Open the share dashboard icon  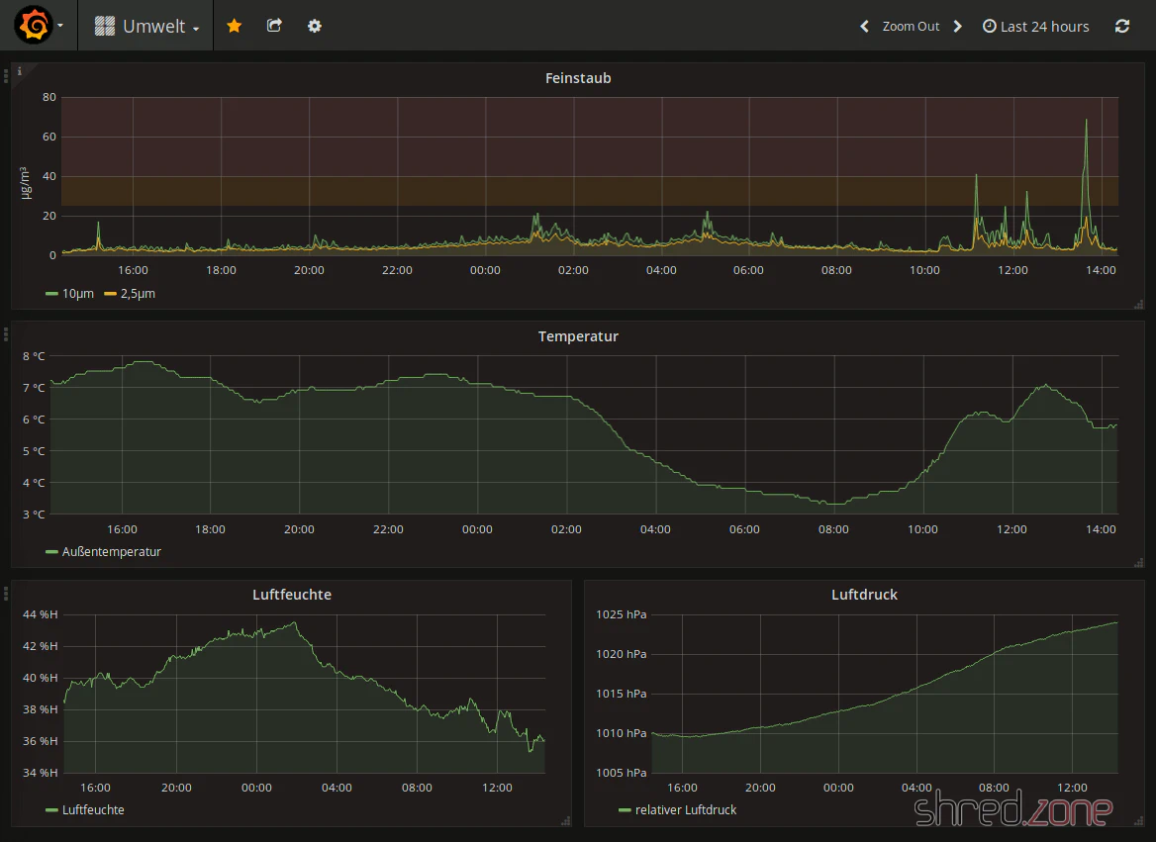pos(274,26)
